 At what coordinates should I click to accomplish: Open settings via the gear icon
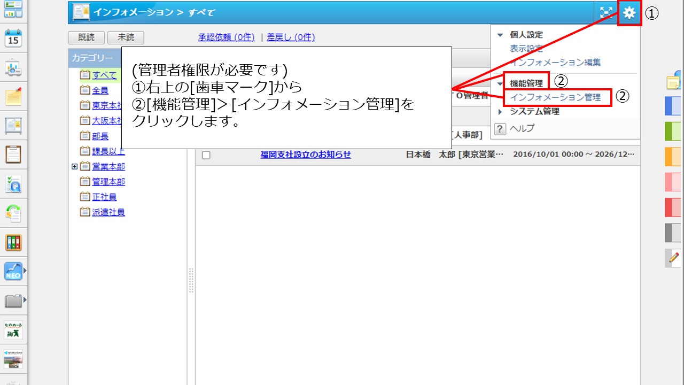[629, 13]
